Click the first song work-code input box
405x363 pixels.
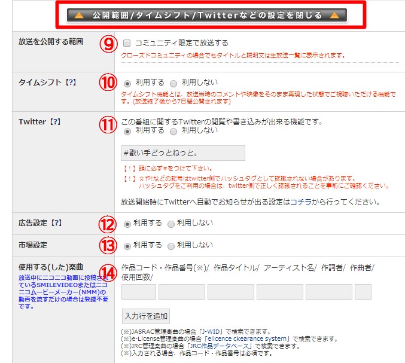coord(138,292)
